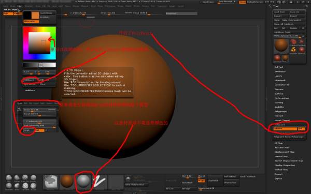
Task: Open the Preferences menu
Action: (x=110, y=6)
